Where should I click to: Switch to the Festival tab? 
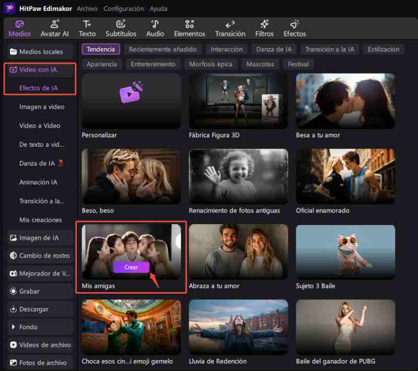coord(298,64)
